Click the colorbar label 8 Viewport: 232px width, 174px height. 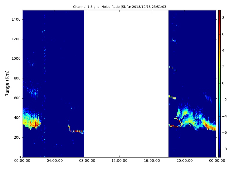click(223, 18)
